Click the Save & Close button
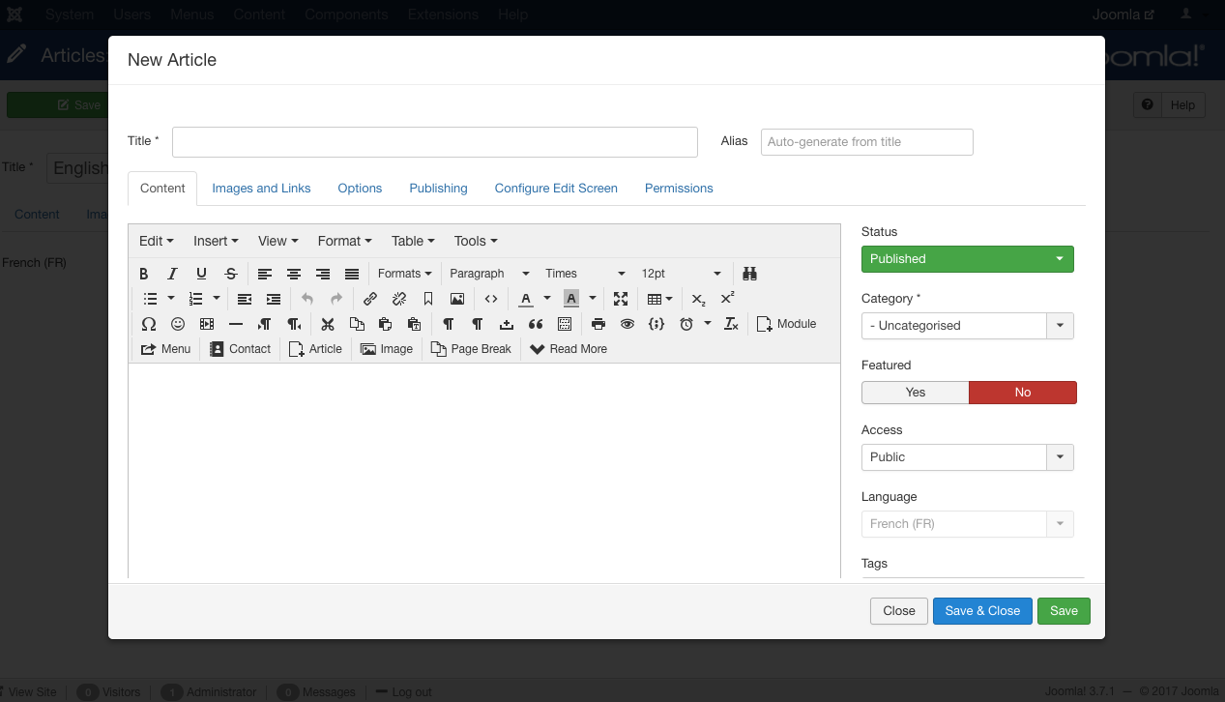 (982, 611)
